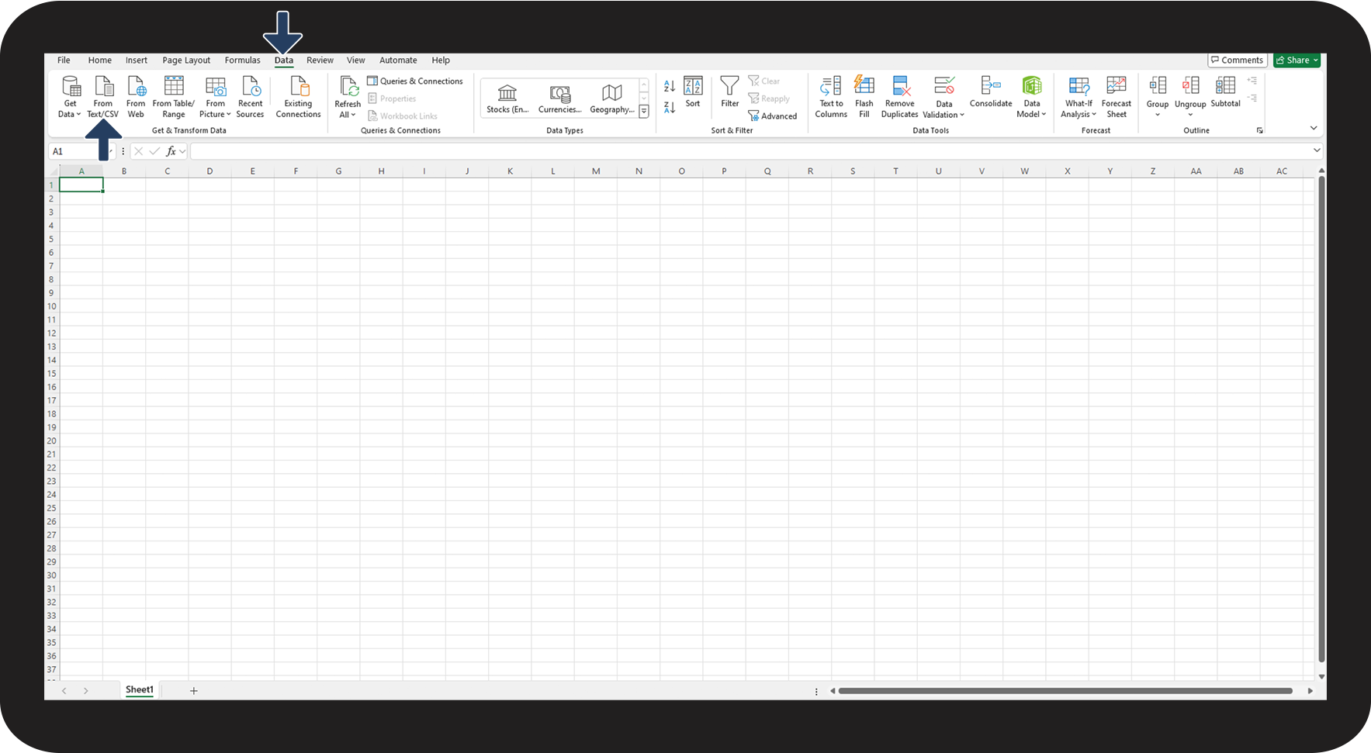
Task: Open the Page Layout tab
Action: coord(186,60)
